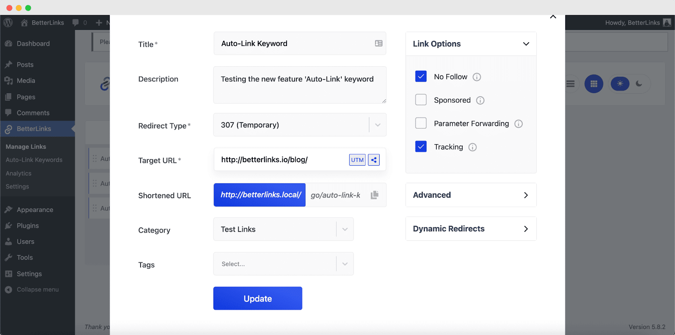675x335 pixels.
Task: Click the person icon beside Users
Action: point(8,242)
